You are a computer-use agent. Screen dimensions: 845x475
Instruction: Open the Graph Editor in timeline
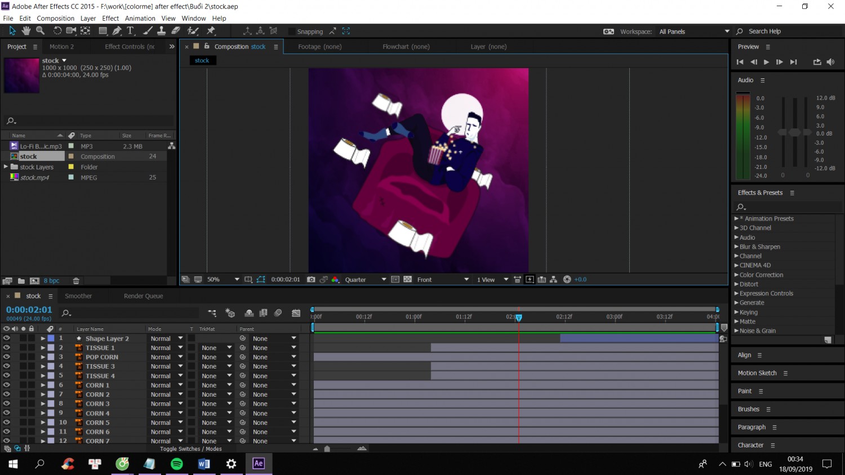click(x=296, y=313)
